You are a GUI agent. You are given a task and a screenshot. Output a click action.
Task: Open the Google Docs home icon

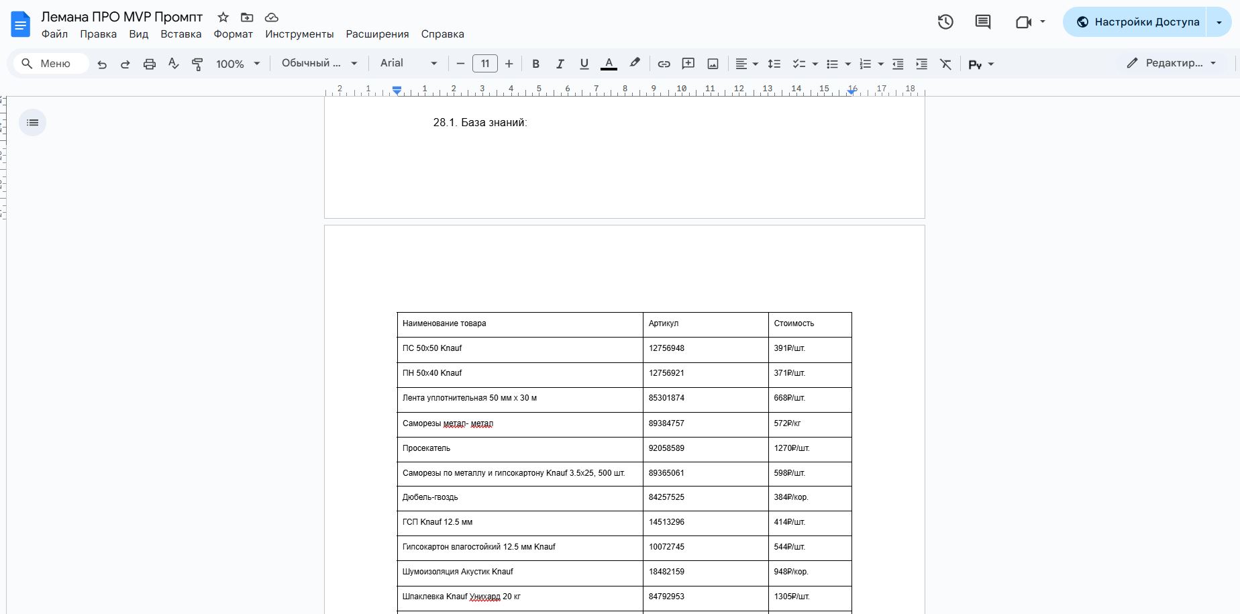pos(21,25)
